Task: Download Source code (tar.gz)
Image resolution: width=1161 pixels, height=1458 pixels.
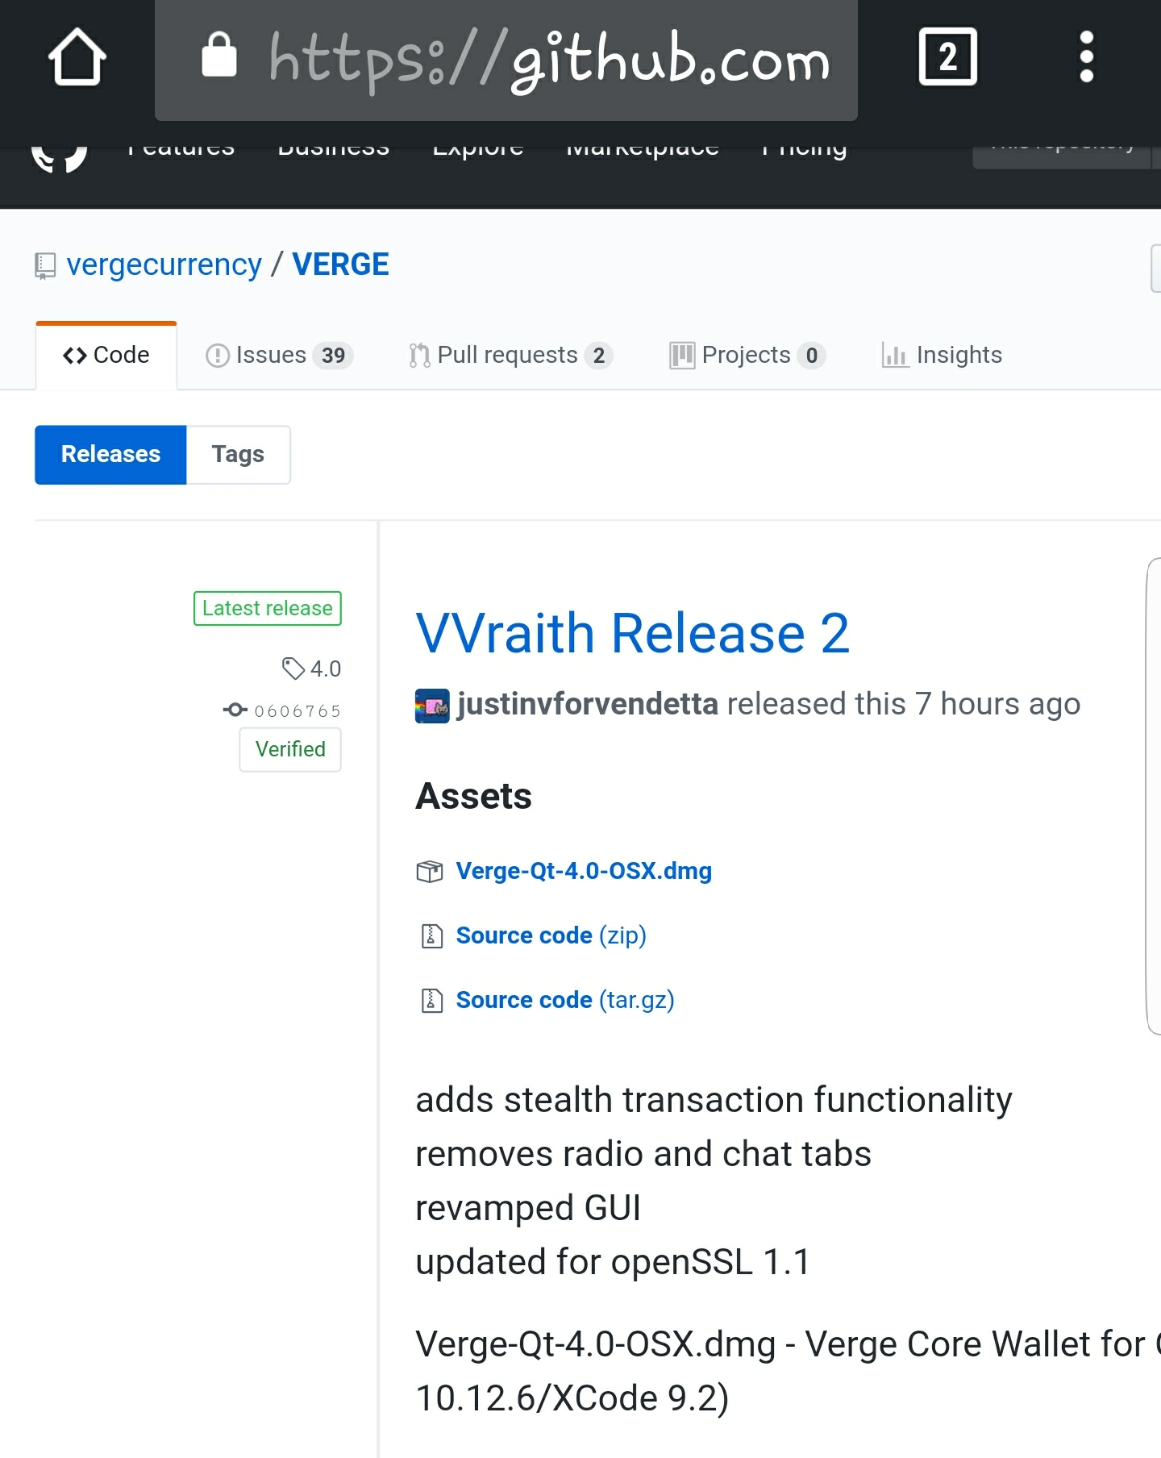Action: (x=565, y=1000)
